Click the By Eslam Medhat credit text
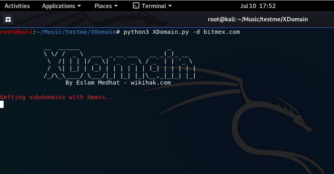Screen dimensions: 334x174 92,83
